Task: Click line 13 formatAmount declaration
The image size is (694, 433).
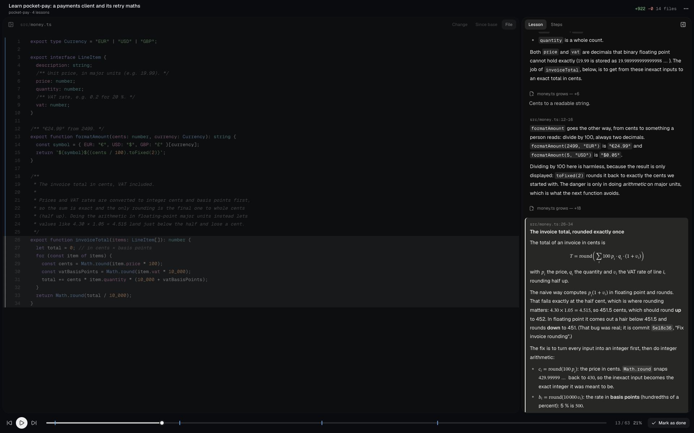Action: click(133, 137)
